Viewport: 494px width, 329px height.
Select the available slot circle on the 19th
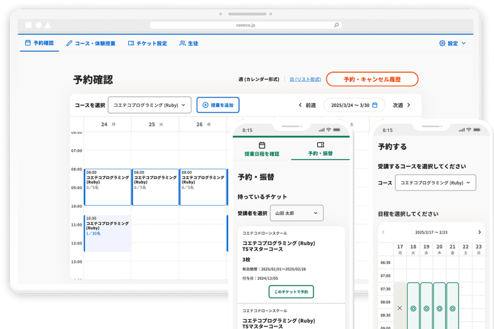click(426, 308)
